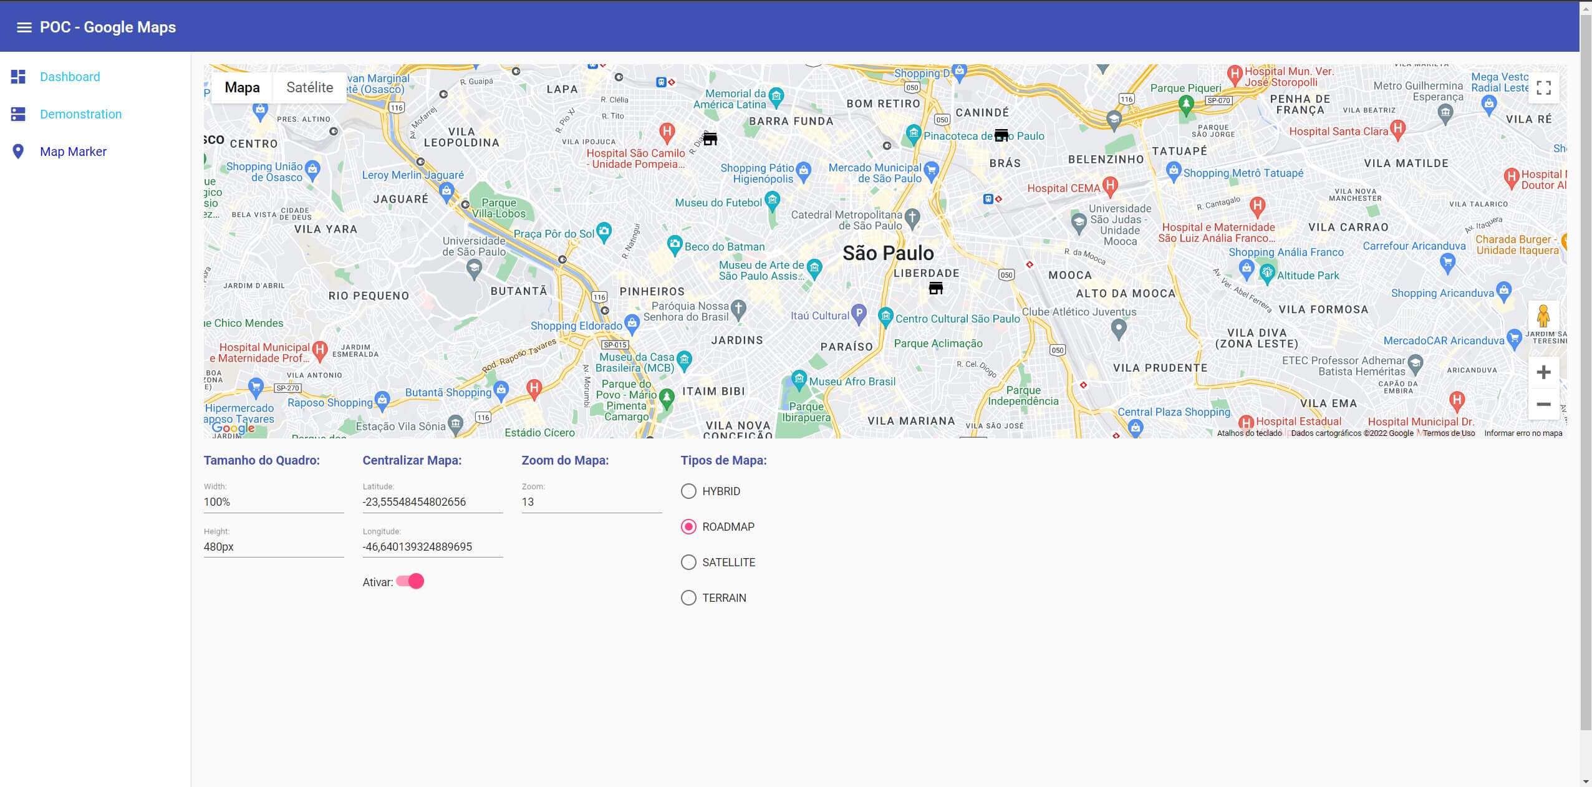The image size is (1592, 787).
Task: Open the hamburger navigation menu
Action: point(24,27)
